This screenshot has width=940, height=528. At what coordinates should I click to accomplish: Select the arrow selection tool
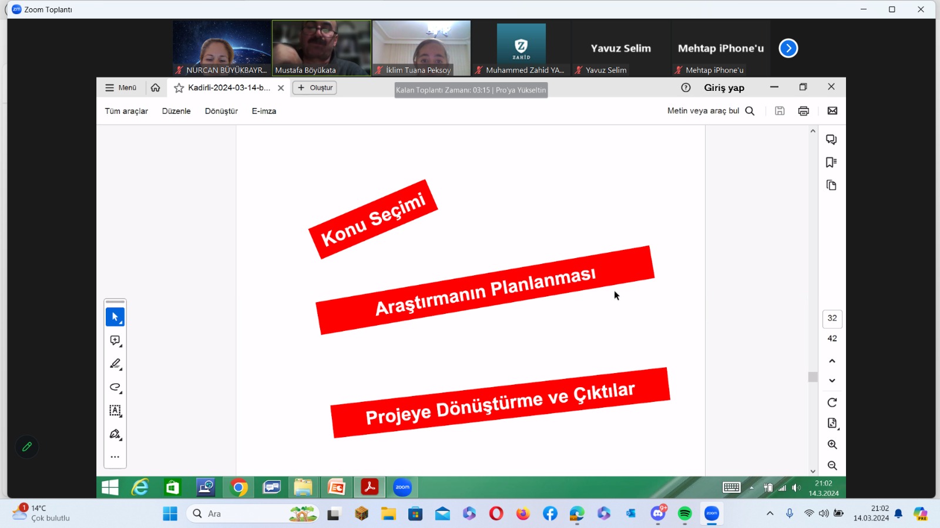tap(115, 317)
